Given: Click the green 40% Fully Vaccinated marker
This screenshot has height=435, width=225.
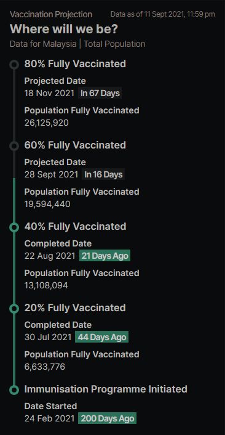Looking at the screenshot, I should click(x=14, y=227).
